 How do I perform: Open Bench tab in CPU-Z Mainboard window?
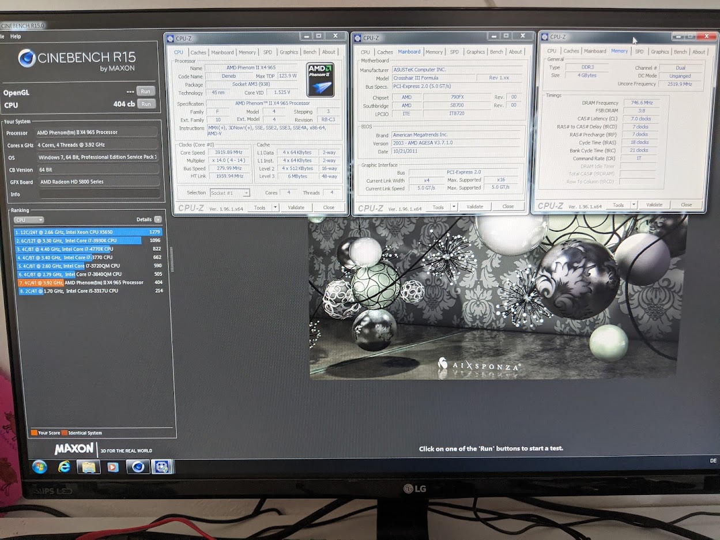[496, 52]
